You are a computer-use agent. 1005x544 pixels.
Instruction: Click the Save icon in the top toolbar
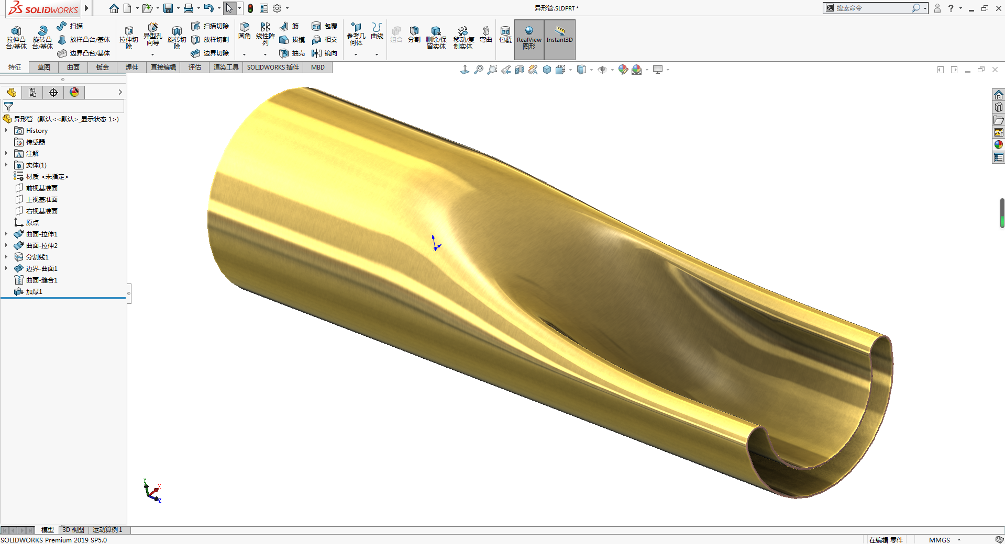click(x=168, y=8)
